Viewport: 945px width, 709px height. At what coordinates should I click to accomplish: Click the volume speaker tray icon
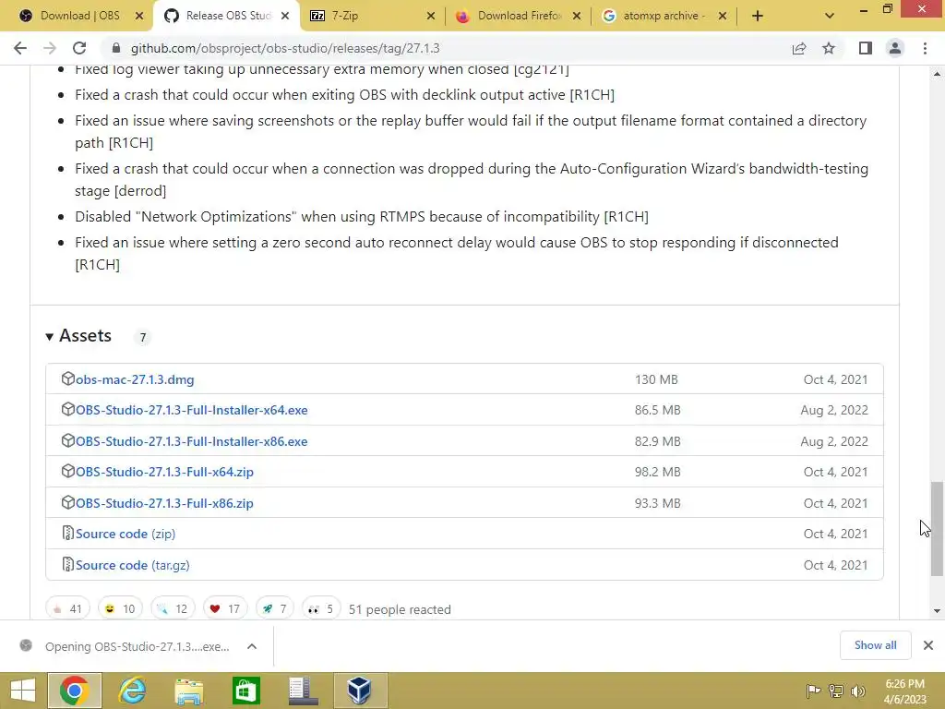858,691
